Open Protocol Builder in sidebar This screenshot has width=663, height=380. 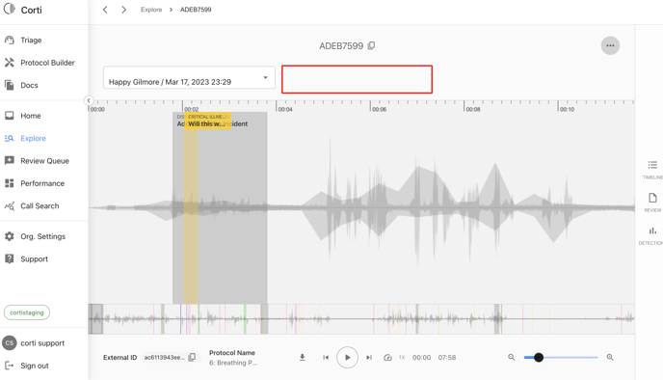[47, 63]
